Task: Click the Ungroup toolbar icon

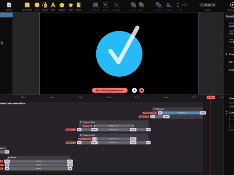Action: [x=116, y=5]
